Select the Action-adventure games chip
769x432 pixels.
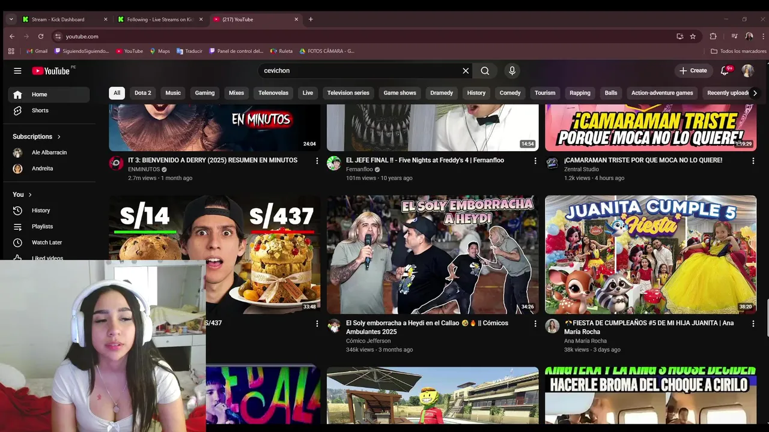[x=662, y=93]
